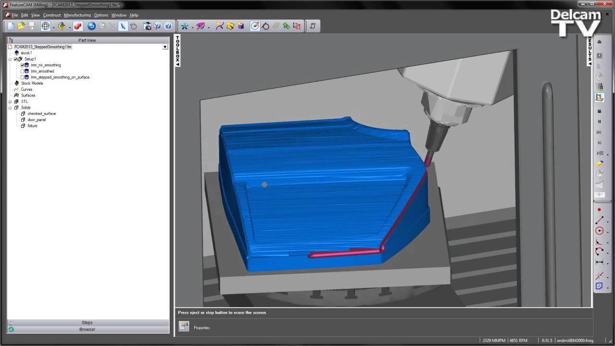Open dropdown next to magenta surfaces icon
The width and height of the screenshot is (615, 346).
point(209,27)
